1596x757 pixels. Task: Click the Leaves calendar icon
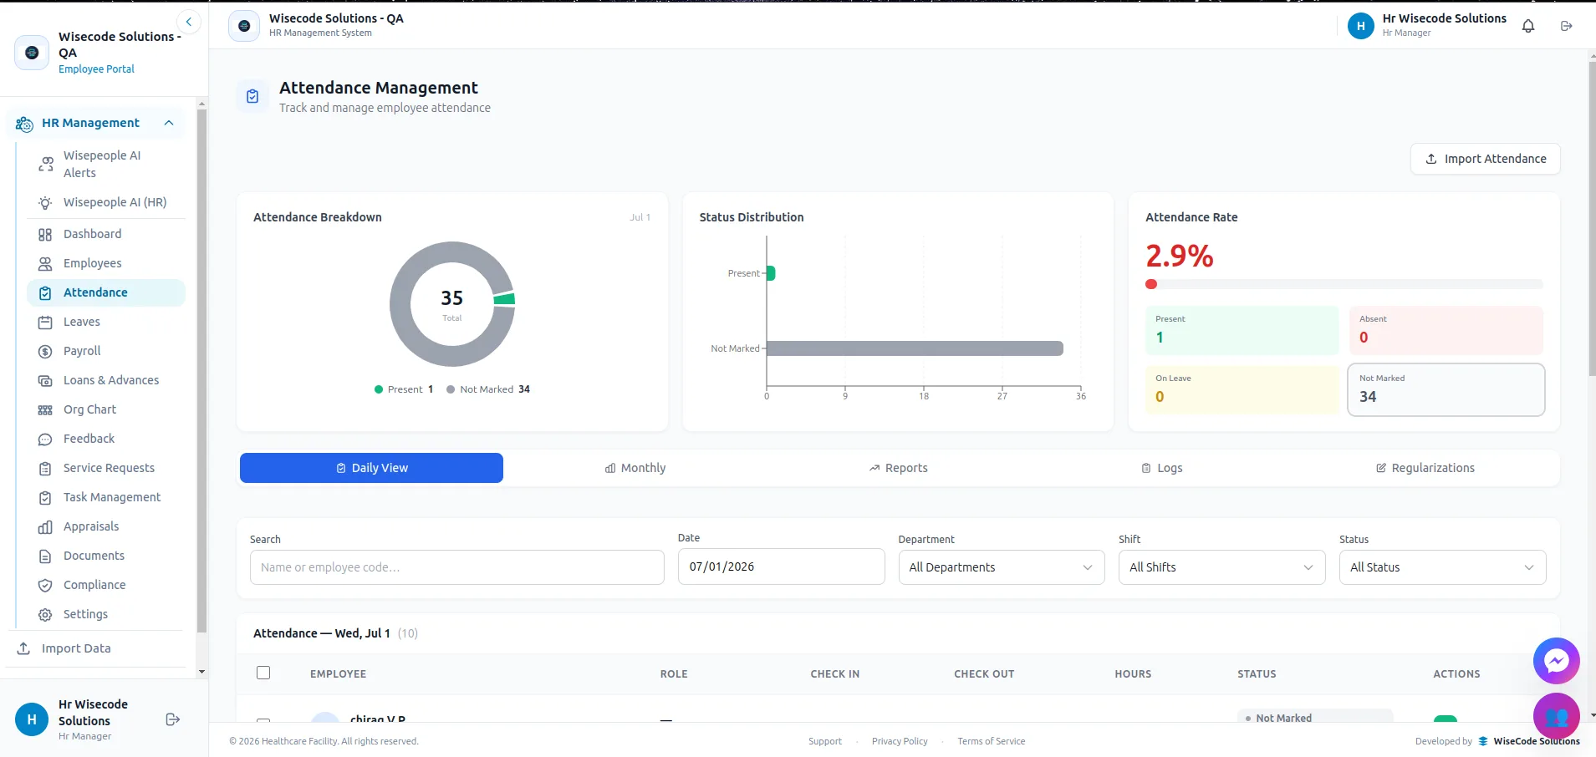click(x=45, y=323)
